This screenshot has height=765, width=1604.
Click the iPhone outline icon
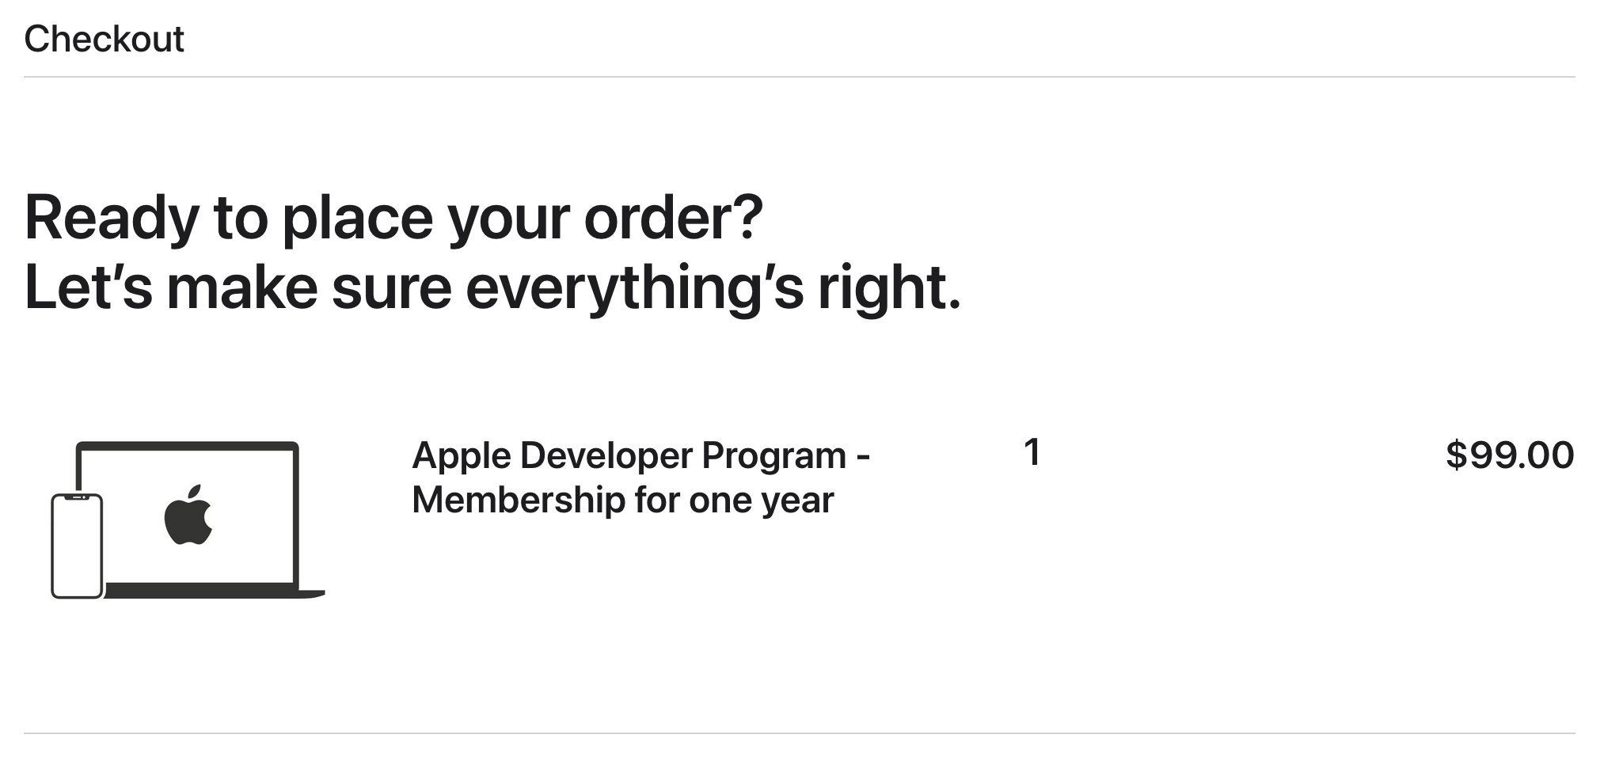tap(77, 546)
